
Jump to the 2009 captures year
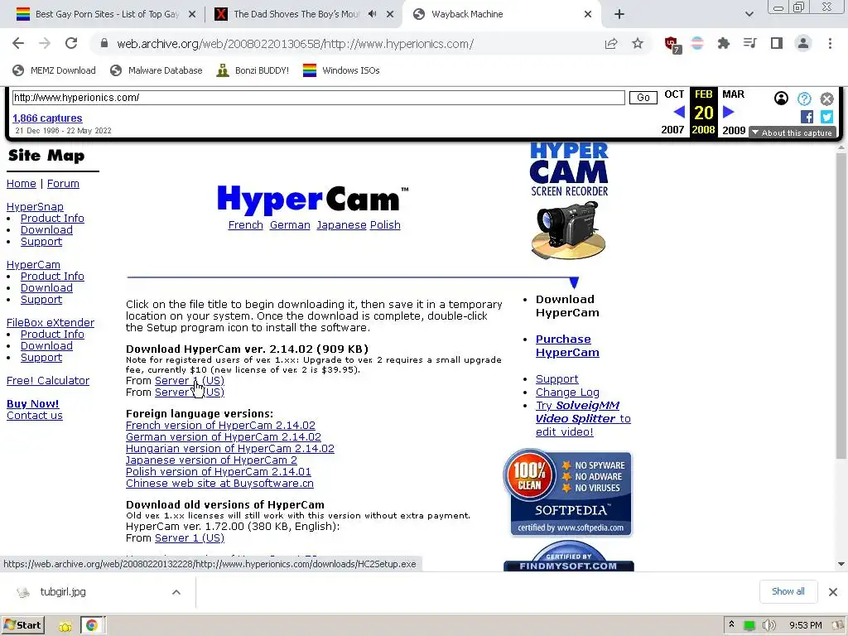pyautogui.click(x=734, y=130)
